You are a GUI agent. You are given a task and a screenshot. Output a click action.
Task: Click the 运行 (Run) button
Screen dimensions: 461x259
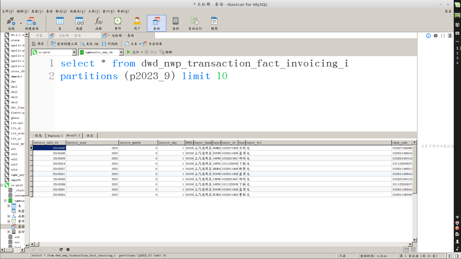pyautogui.click(x=133, y=52)
